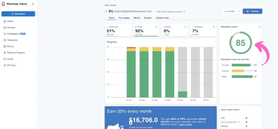This screenshot has height=129, width=278.
Task: Collapse the sidebar with the double-chevron icon
Action: pos(33,4)
